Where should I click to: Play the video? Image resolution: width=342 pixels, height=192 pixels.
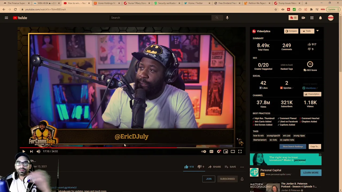24,151
